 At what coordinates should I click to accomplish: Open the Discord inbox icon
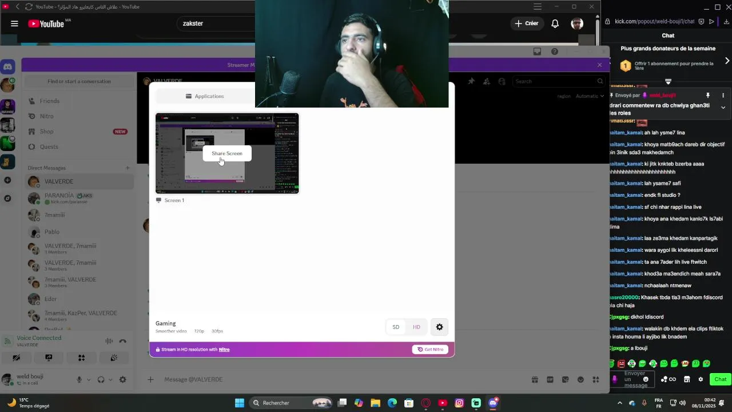537,51
